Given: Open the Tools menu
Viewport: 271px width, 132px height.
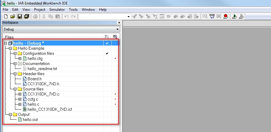Looking at the screenshot, I should pos(73,10).
